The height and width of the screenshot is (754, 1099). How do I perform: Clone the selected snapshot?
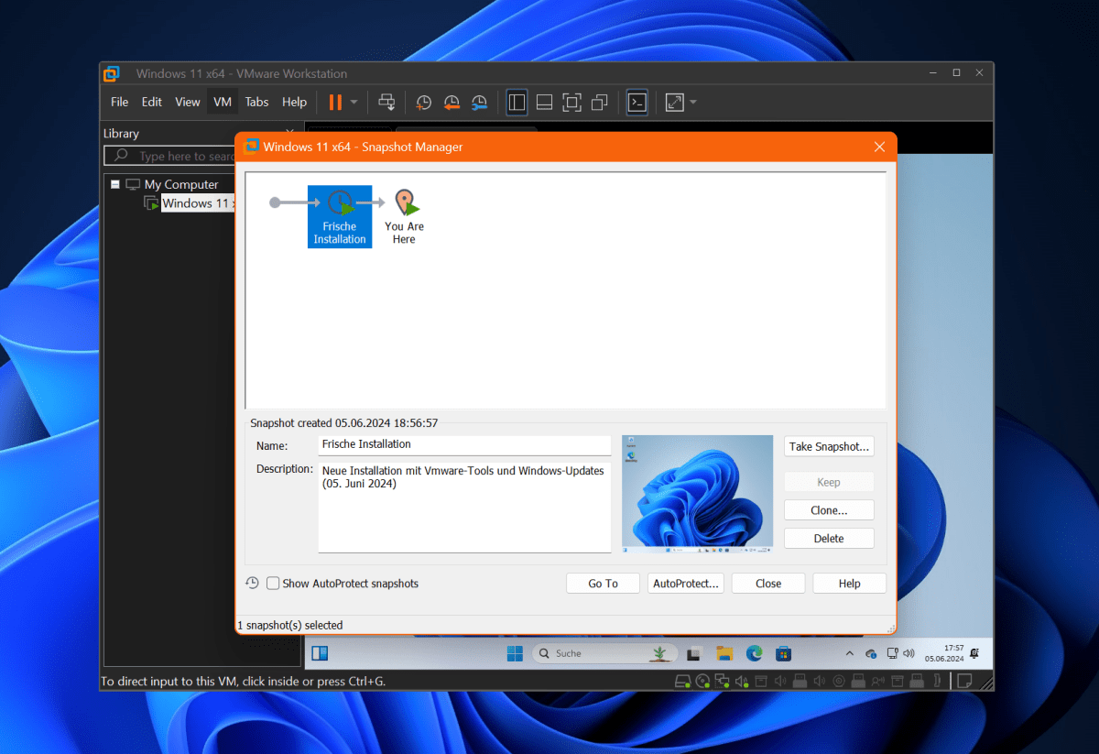pos(828,509)
